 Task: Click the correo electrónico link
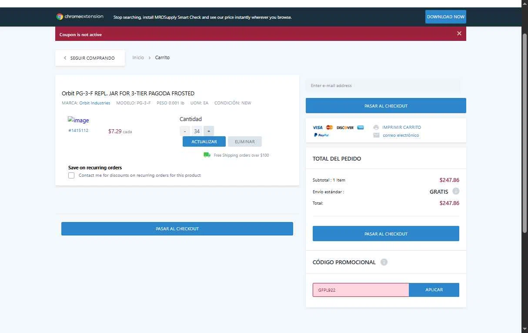coord(401,135)
